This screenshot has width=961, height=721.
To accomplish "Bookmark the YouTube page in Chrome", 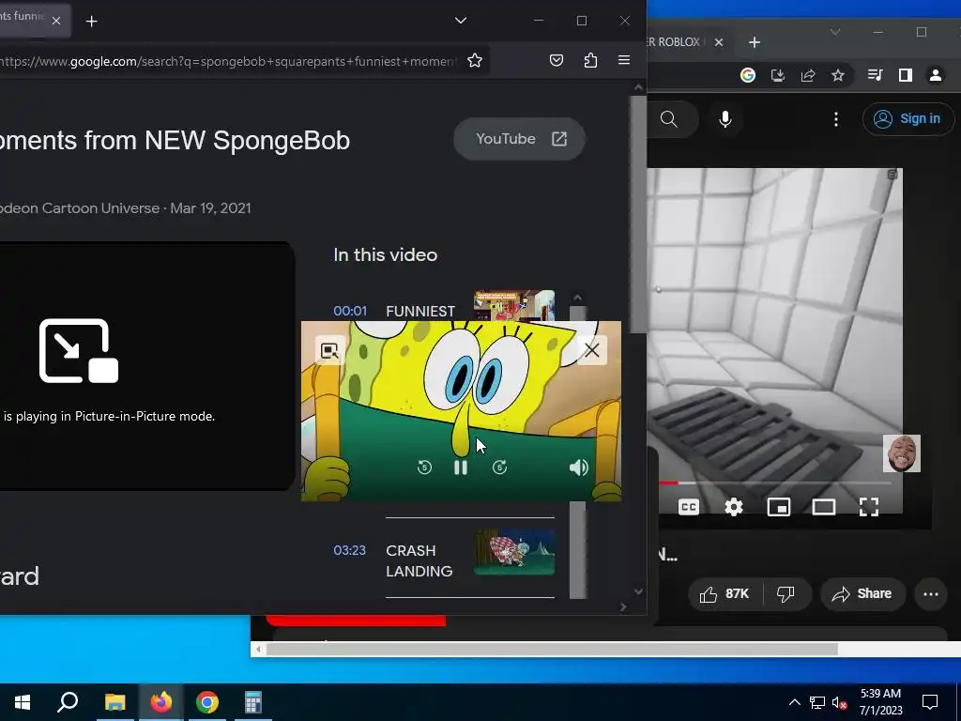I will [838, 75].
